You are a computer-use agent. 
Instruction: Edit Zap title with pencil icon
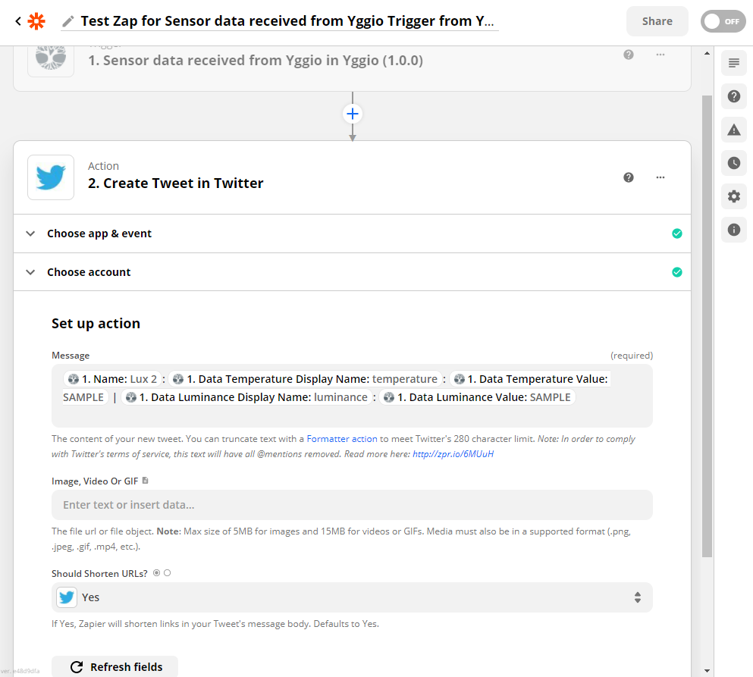tap(68, 21)
